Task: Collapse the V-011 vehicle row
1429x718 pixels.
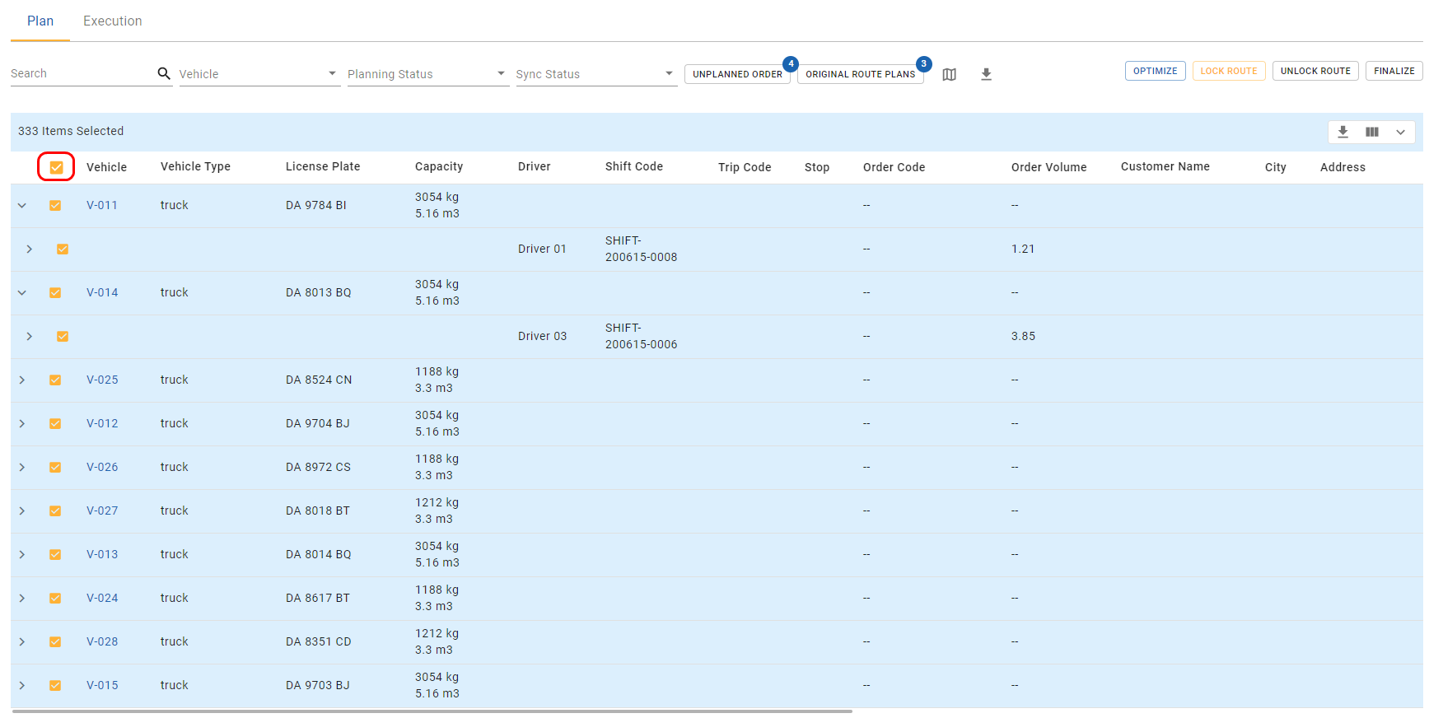Action: (x=22, y=205)
